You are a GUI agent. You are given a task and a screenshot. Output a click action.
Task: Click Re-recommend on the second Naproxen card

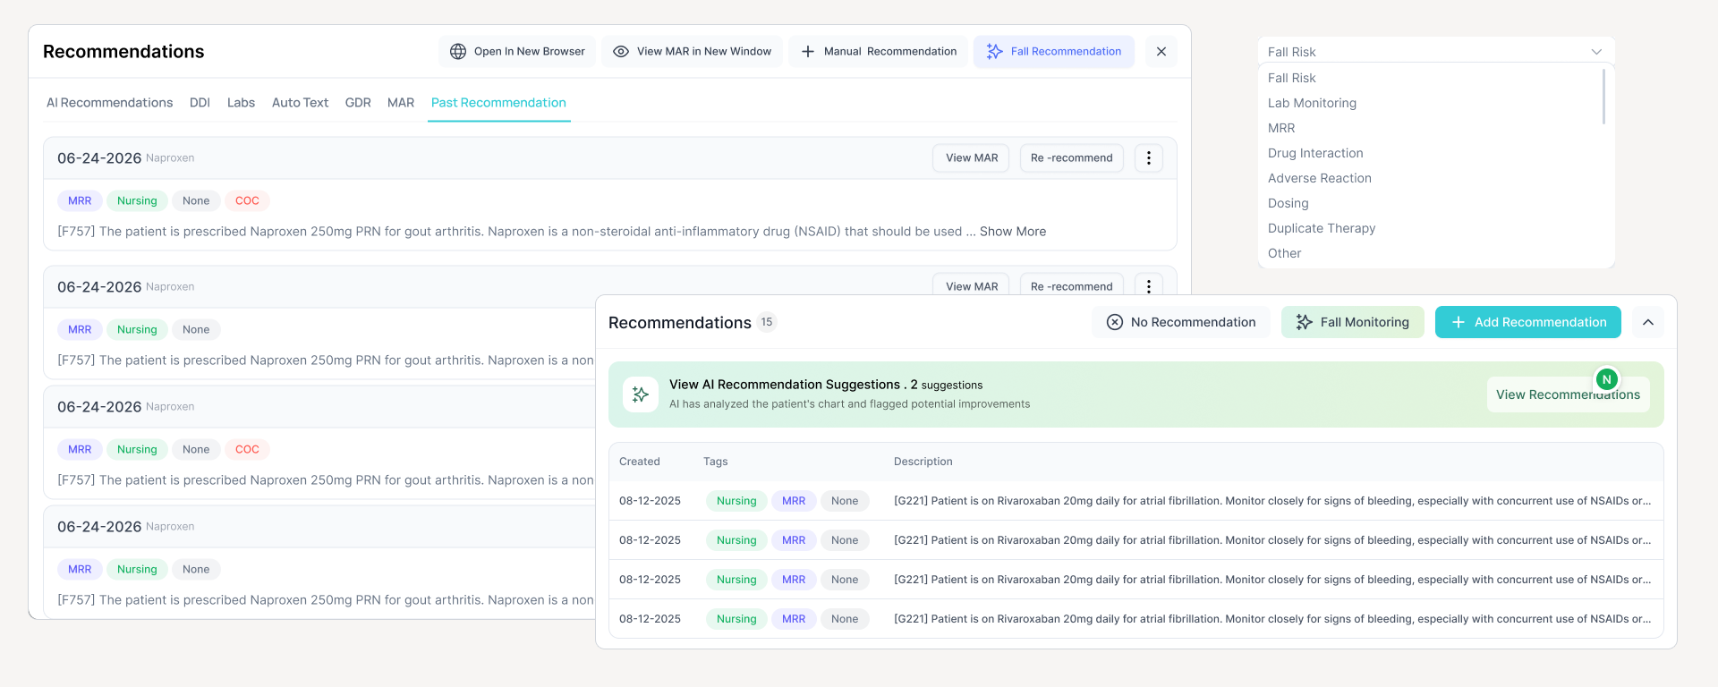pos(1072,285)
